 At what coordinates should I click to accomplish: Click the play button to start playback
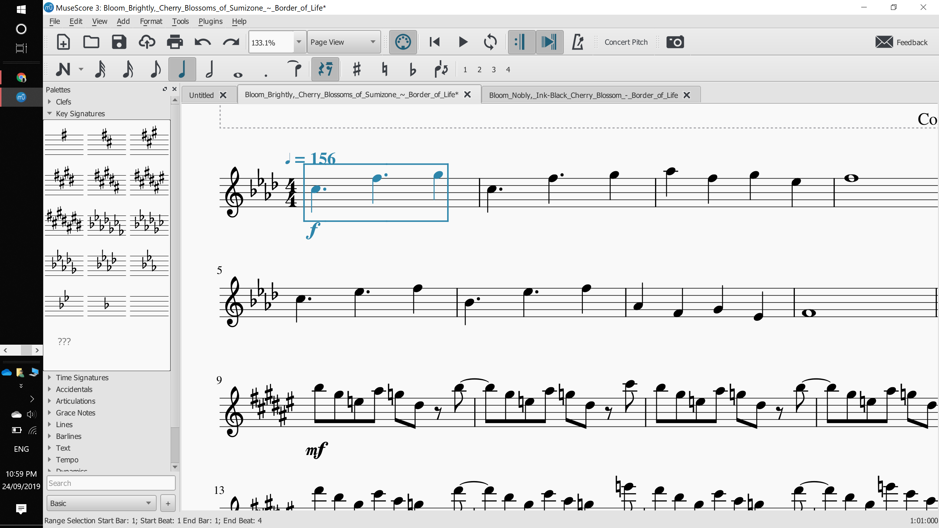click(463, 42)
